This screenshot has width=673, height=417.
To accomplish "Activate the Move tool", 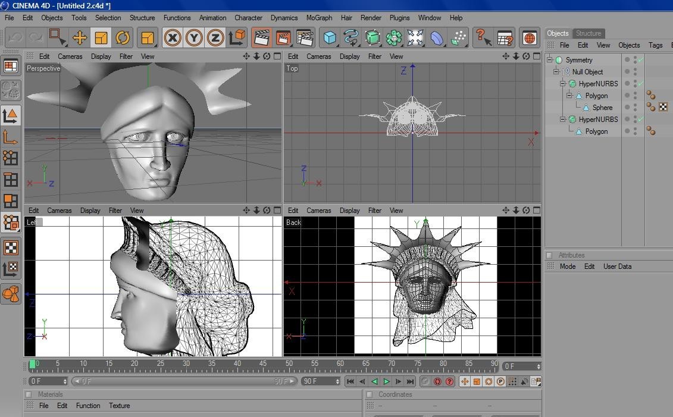I will point(79,37).
